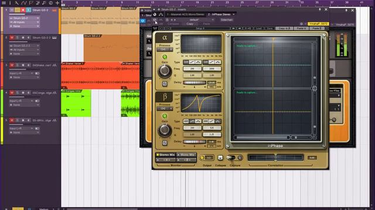The height and width of the screenshot is (210, 375).
Task: Click the link icon between waveform displays
Action: pyautogui.click(x=315, y=88)
